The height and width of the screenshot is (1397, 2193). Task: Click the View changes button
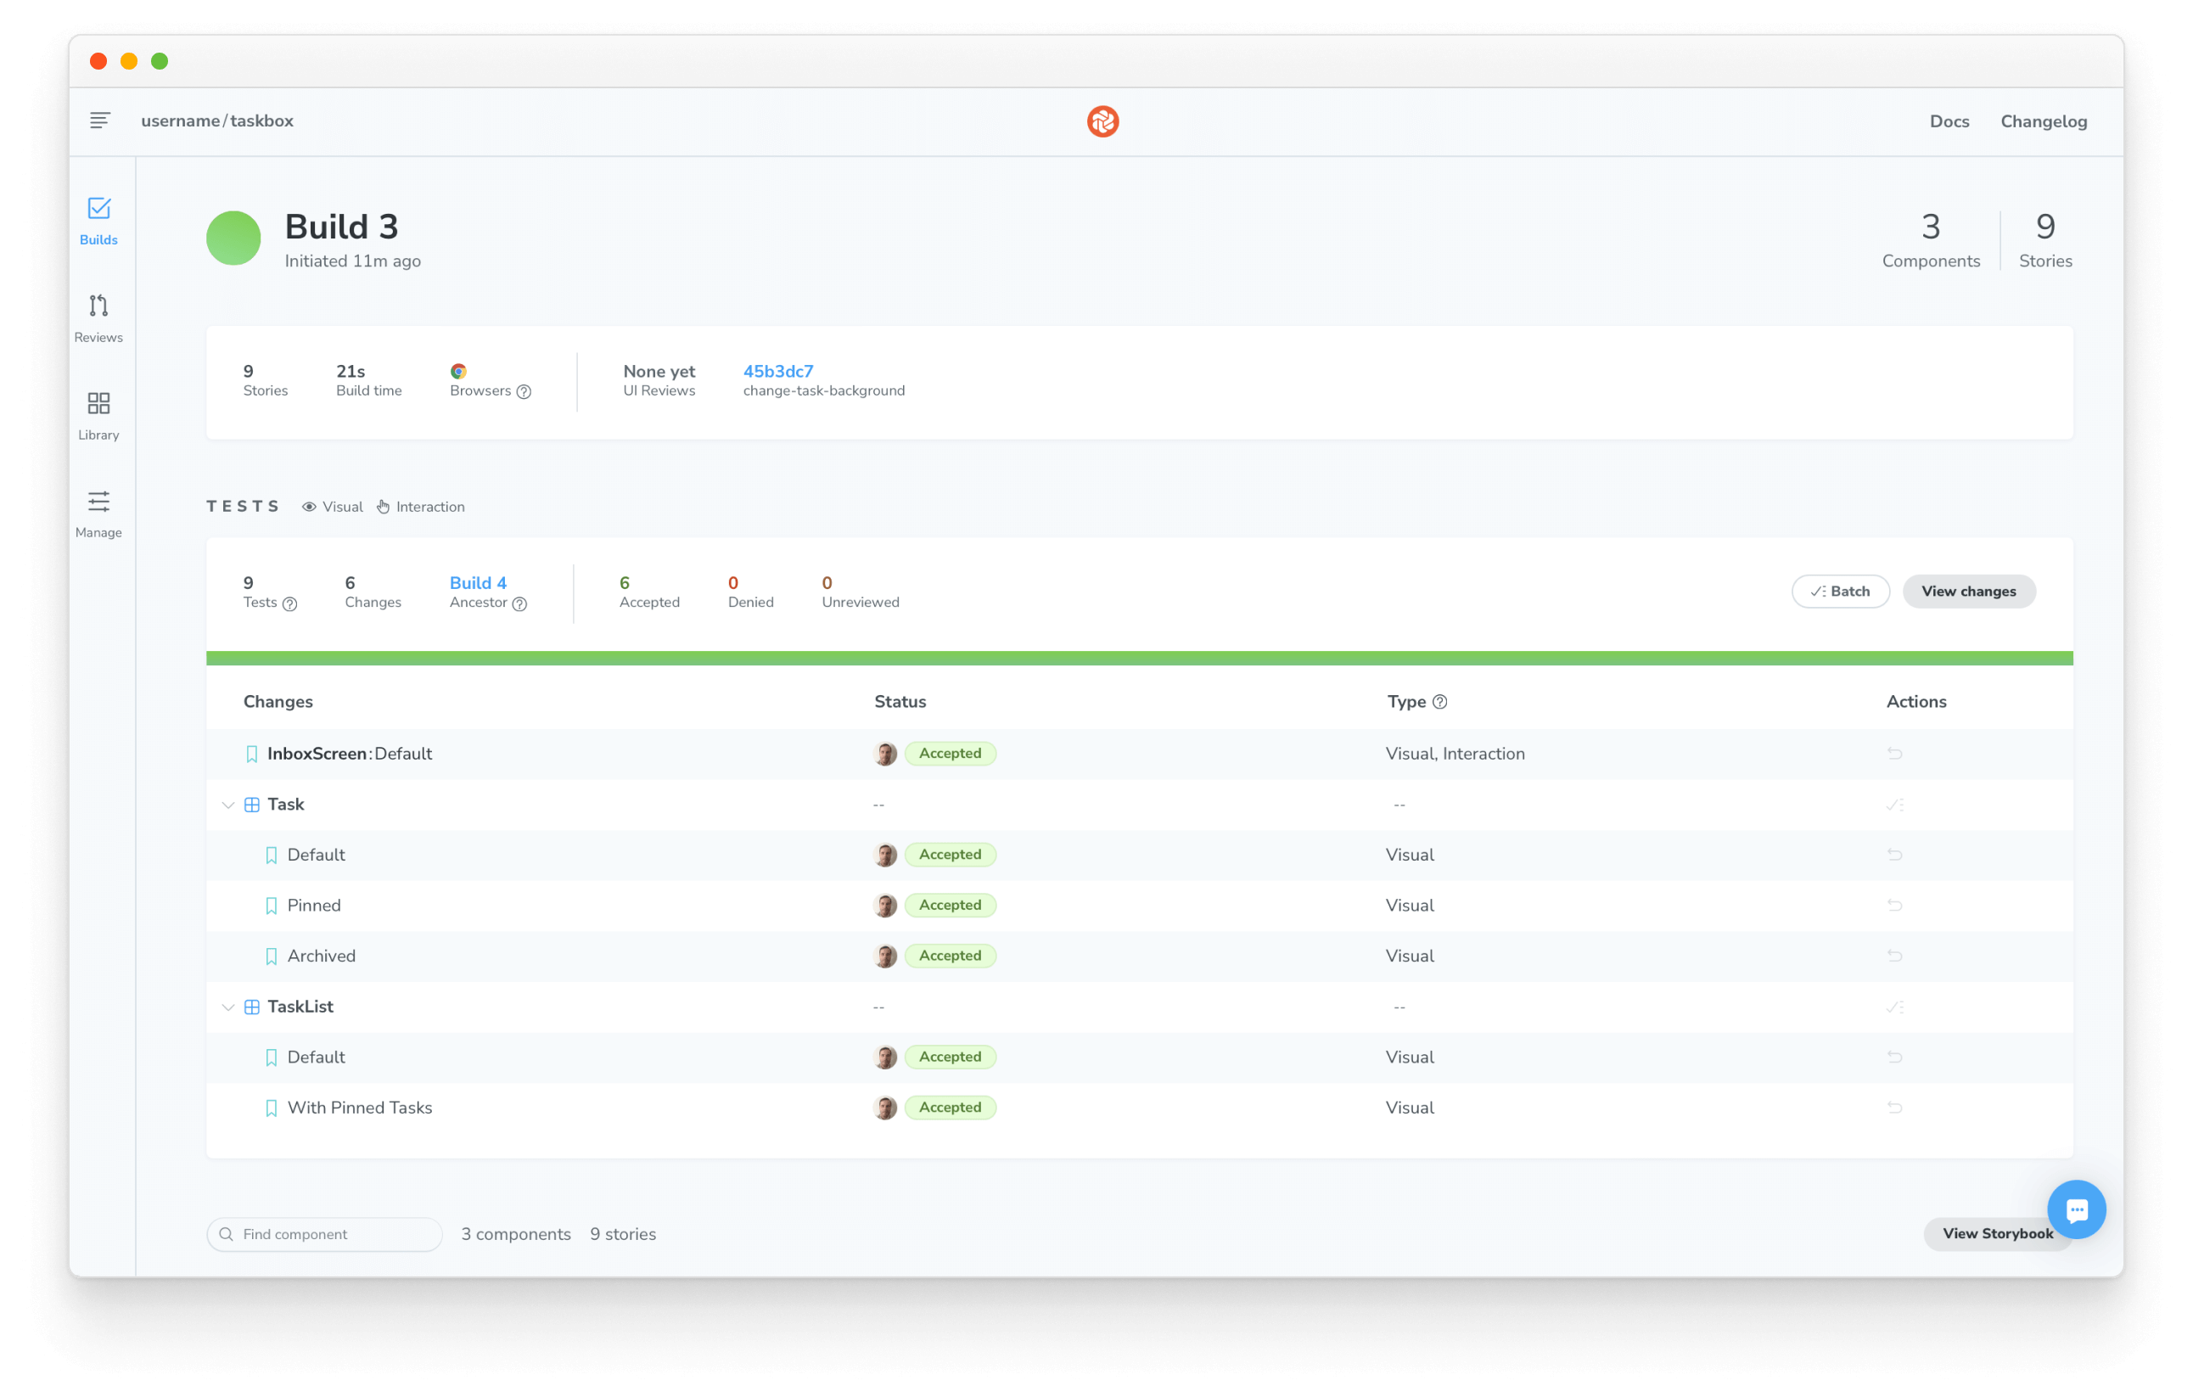pyautogui.click(x=1969, y=592)
